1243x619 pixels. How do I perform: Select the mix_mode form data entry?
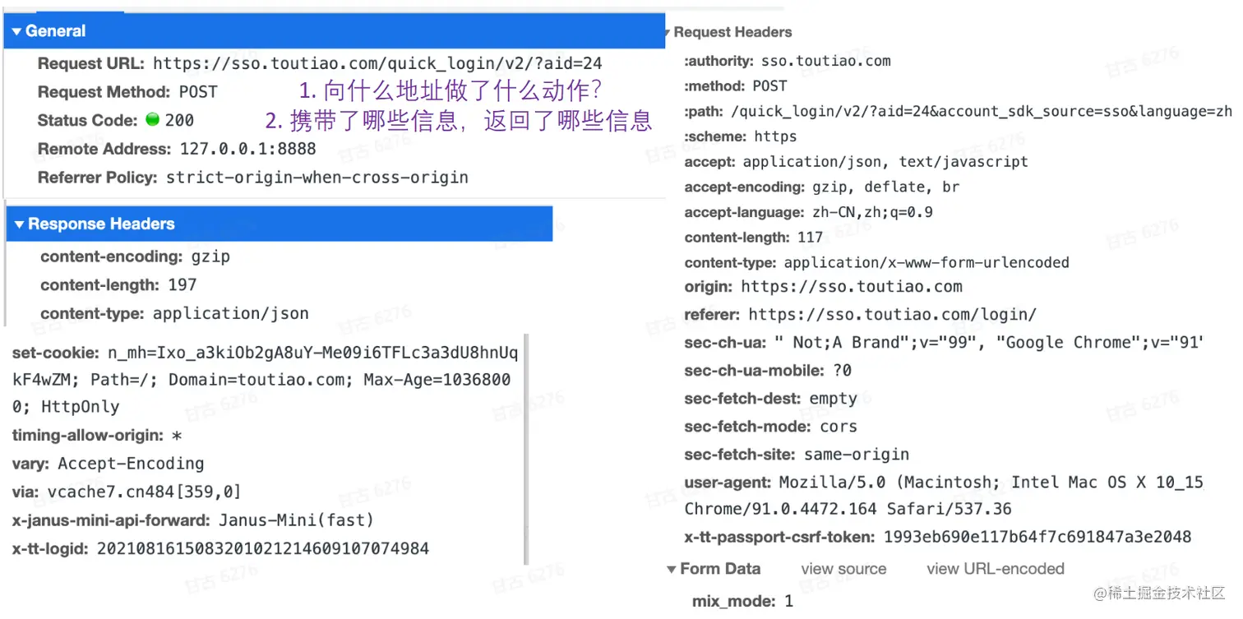[742, 601]
